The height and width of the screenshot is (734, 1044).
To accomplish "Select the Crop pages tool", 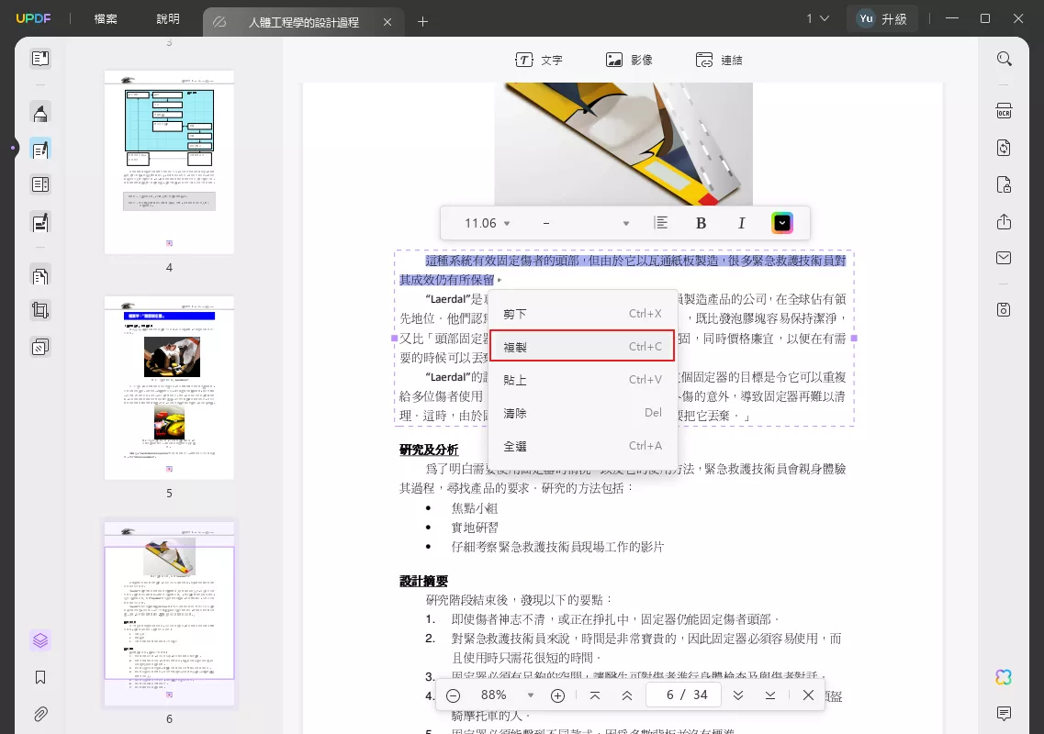I will click(x=39, y=309).
